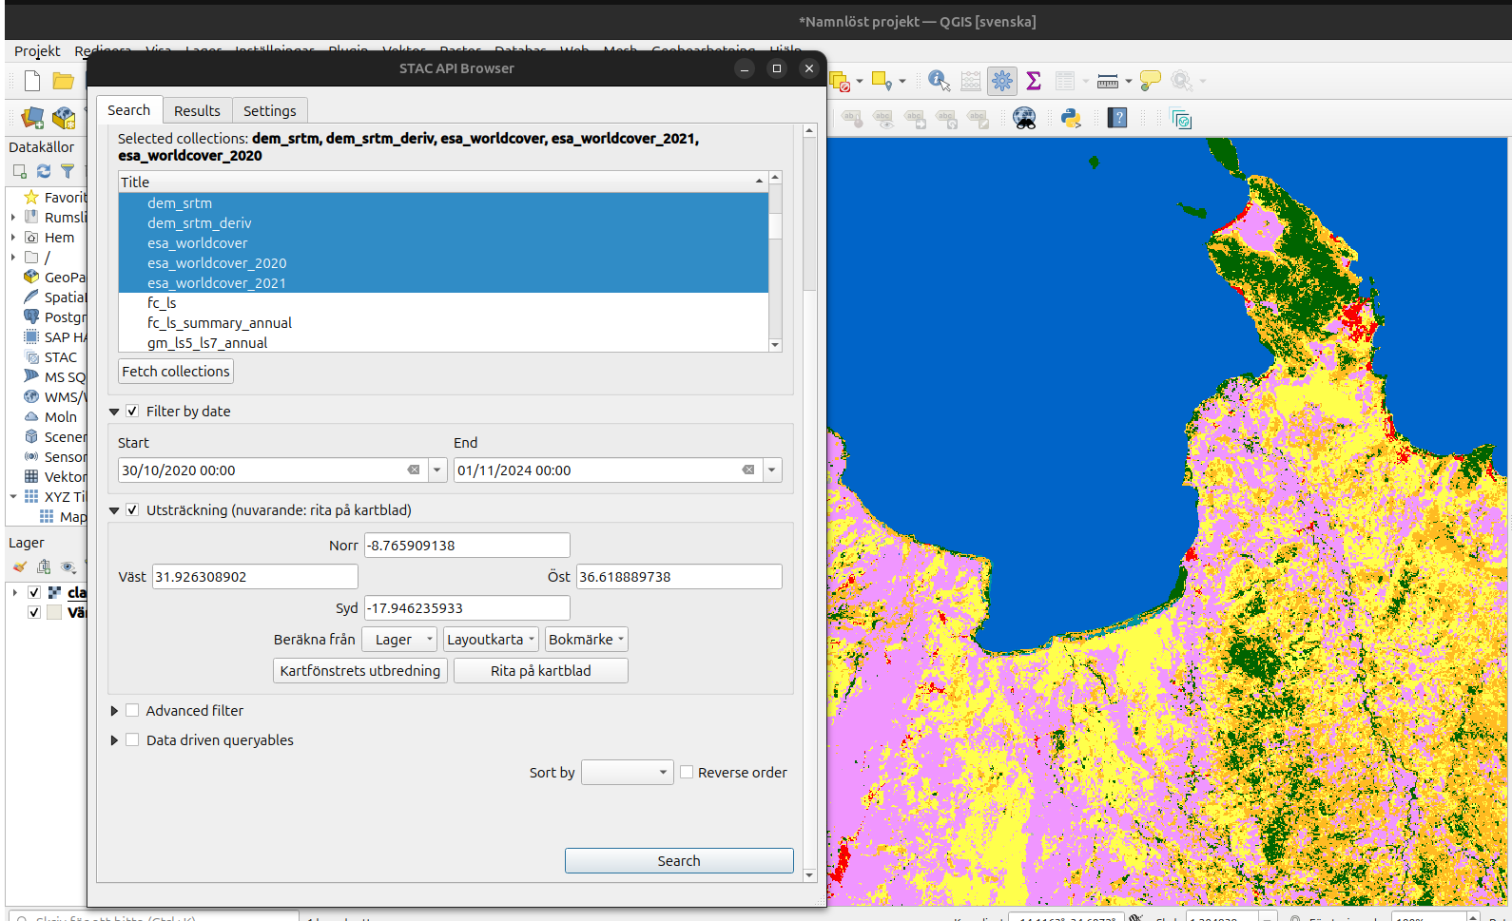The image size is (1512, 921).
Task: Clear the End date field
Action: click(748, 470)
